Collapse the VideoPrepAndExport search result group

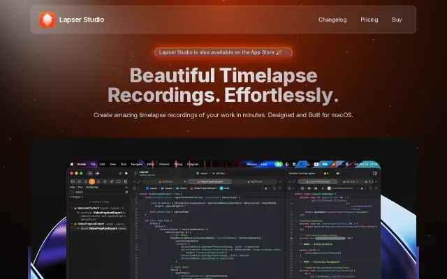tap(71, 224)
